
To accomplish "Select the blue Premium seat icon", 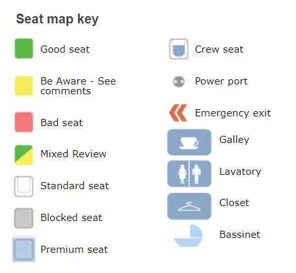I will pos(24,250).
